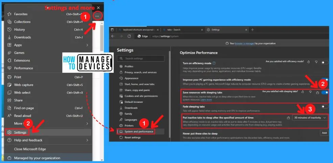Click the browser Refresh button
This screenshot has height=163, width=333.
(x=129, y=36)
